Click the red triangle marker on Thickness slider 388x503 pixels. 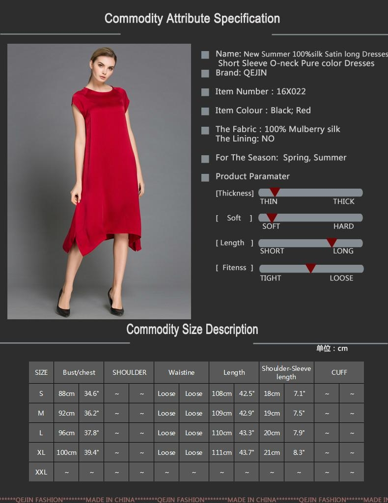(275, 192)
